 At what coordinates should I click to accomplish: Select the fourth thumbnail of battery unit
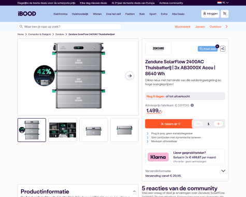click(124, 130)
